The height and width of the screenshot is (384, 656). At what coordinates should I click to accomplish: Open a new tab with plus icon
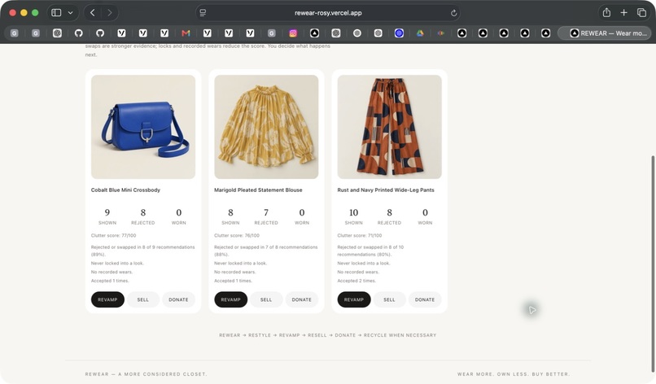(x=623, y=12)
